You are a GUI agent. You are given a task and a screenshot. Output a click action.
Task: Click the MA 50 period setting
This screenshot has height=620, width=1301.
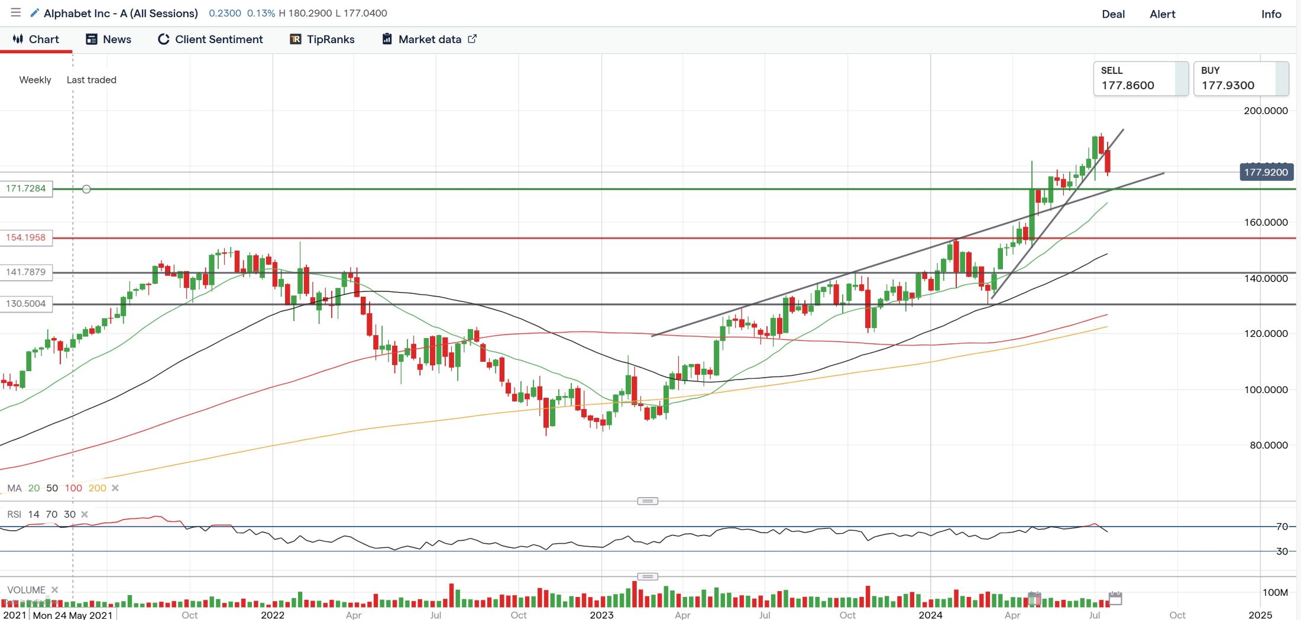point(52,488)
